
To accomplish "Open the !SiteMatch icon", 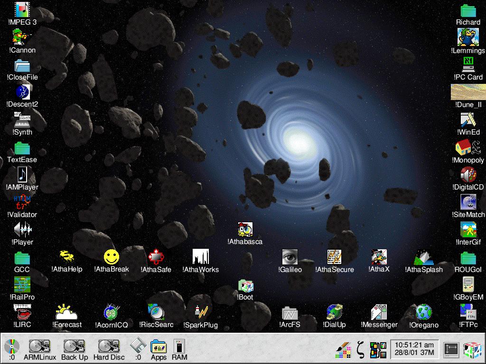I will click(468, 202).
